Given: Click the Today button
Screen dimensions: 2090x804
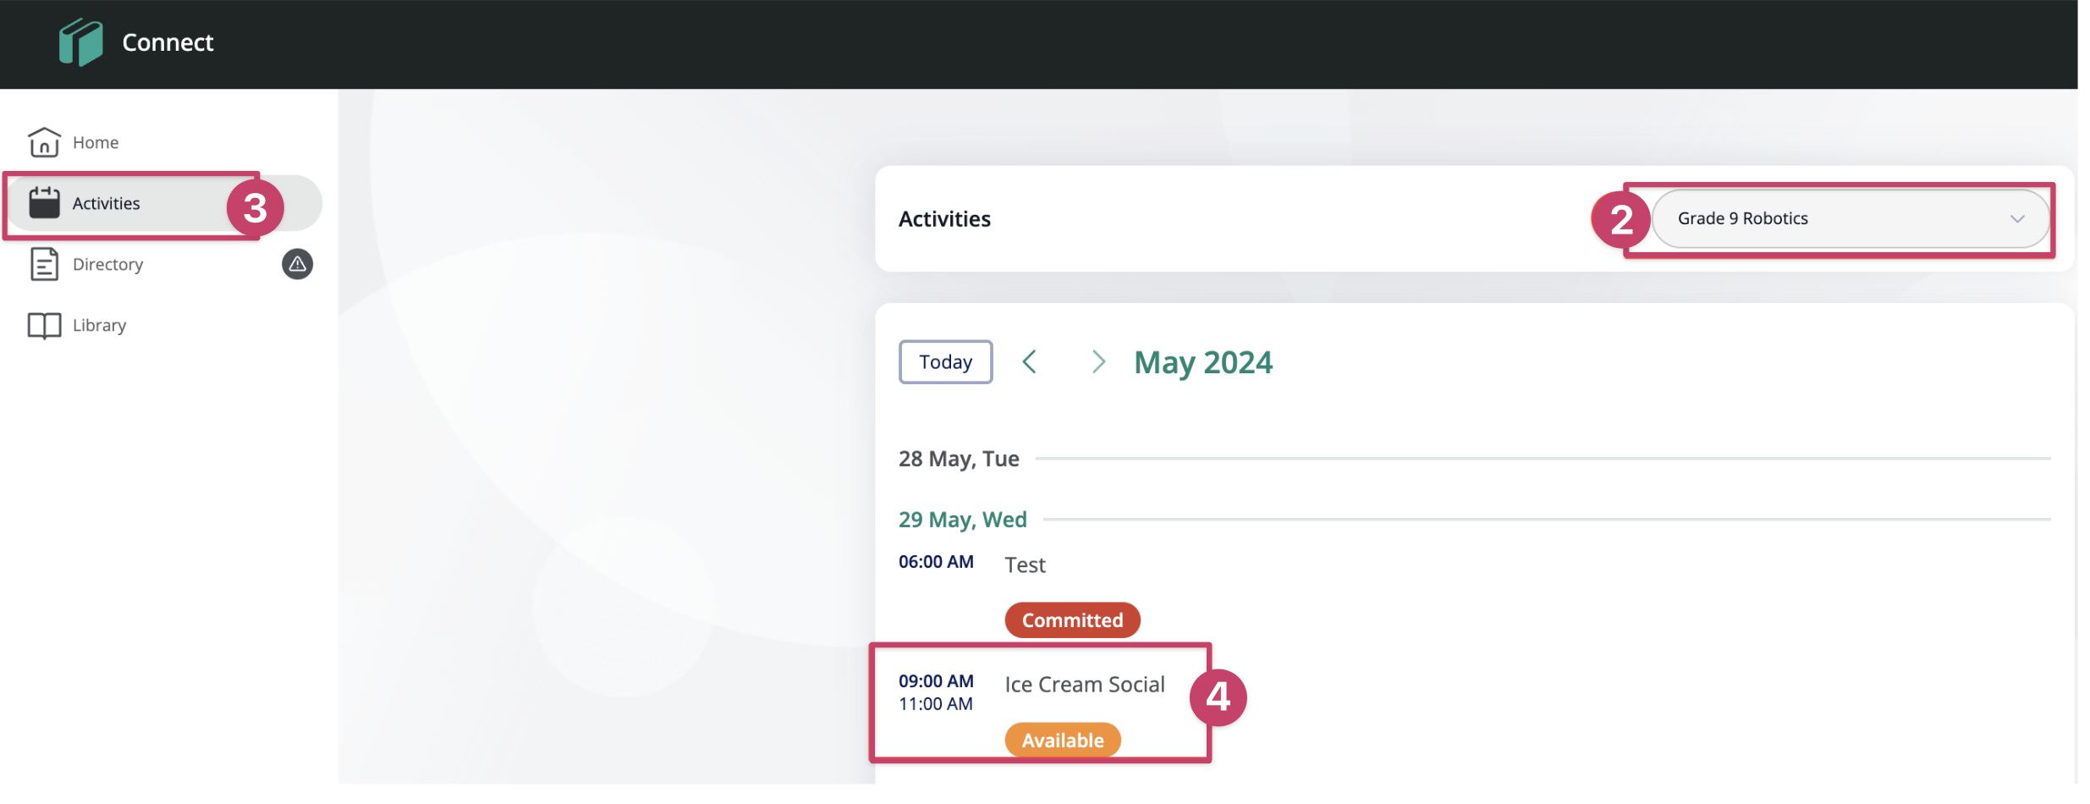Looking at the screenshot, I should 945,362.
